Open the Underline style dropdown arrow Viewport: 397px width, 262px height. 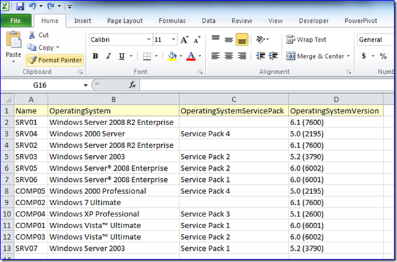click(131, 56)
